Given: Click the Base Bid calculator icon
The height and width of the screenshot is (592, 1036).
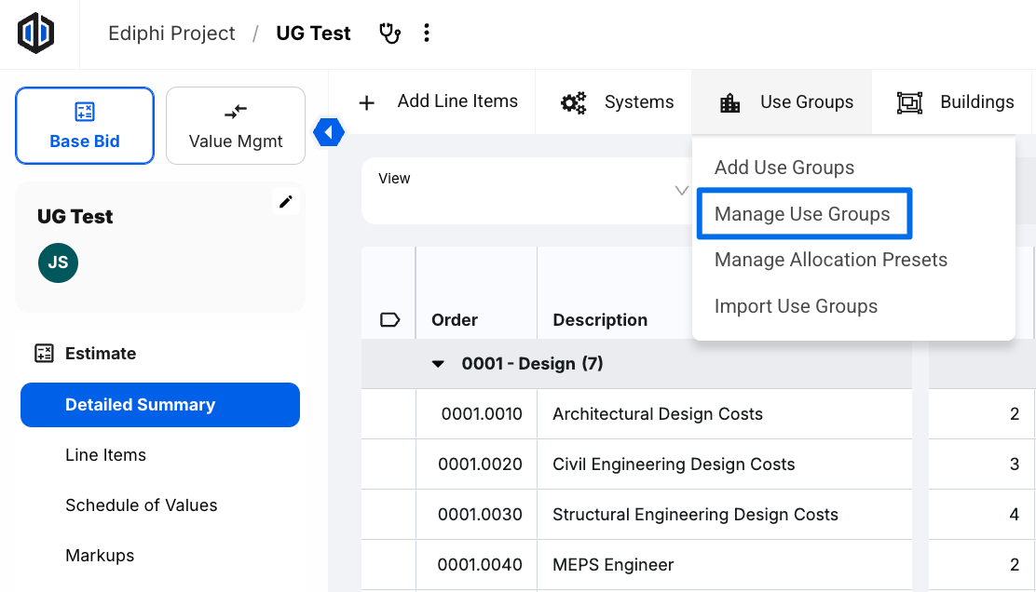Looking at the screenshot, I should point(85,112).
